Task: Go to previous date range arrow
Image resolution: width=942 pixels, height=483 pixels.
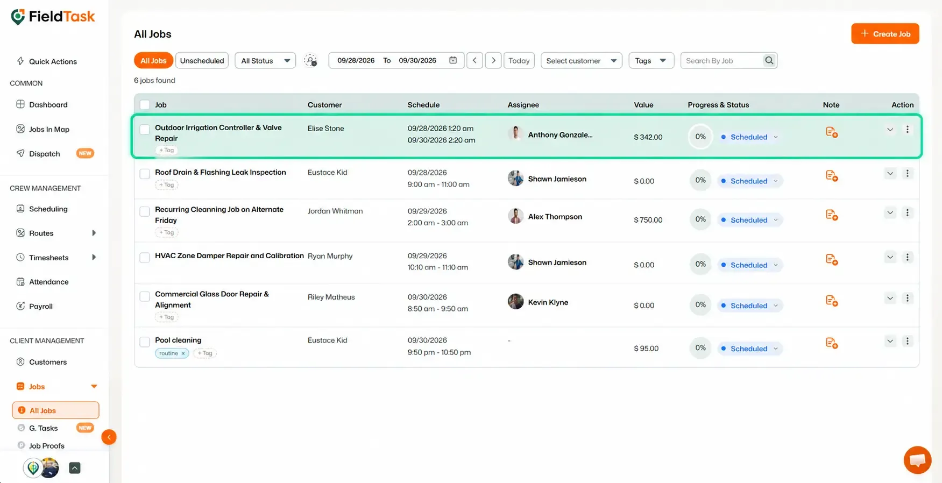Action: click(x=474, y=60)
